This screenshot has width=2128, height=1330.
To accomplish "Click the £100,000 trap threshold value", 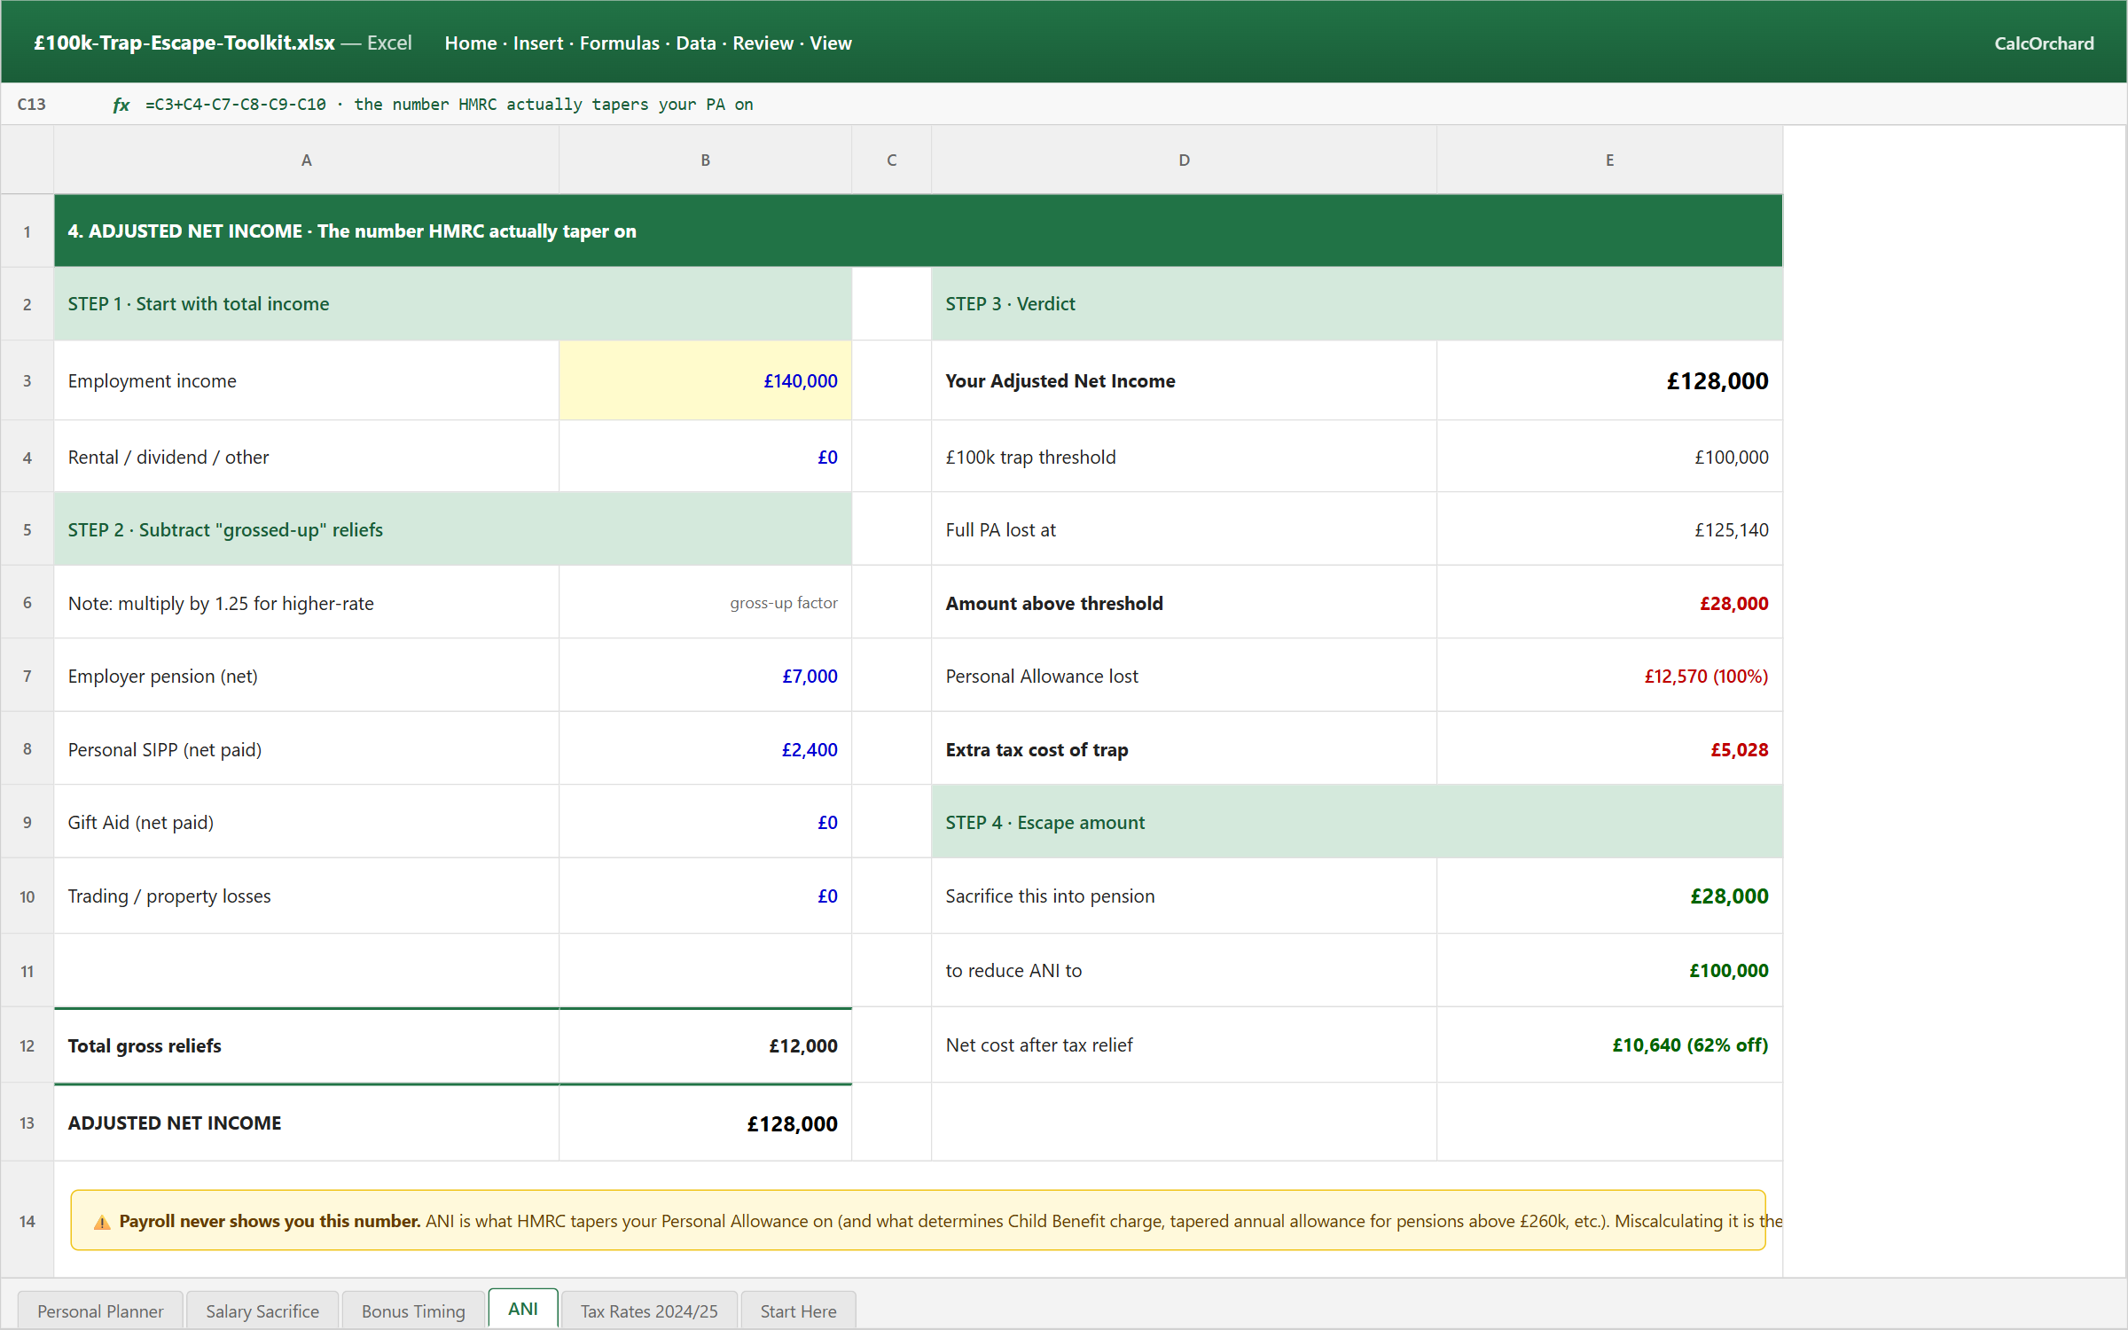I will (x=1609, y=457).
